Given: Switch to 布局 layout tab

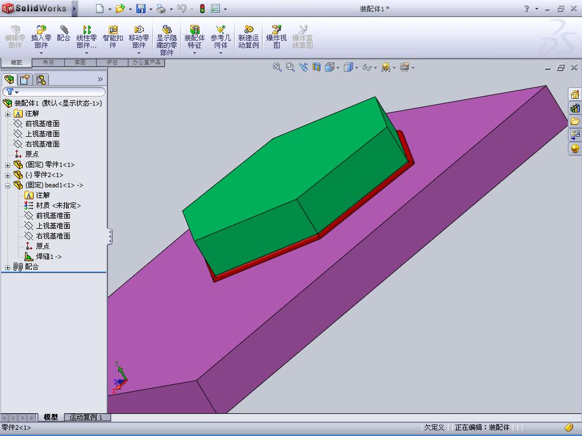Looking at the screenshot, I should 48,62.
